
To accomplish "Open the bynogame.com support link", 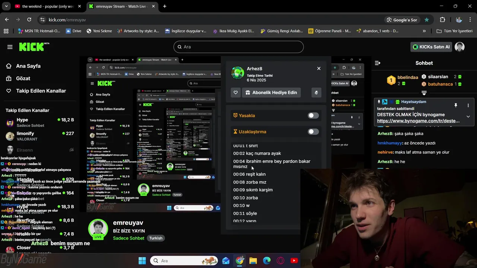I will [x=418, y=121].
